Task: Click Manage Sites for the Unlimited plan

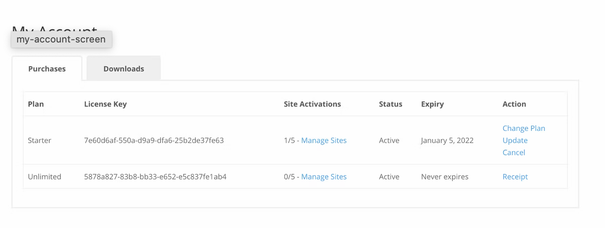Action: [x=324, y=177]
